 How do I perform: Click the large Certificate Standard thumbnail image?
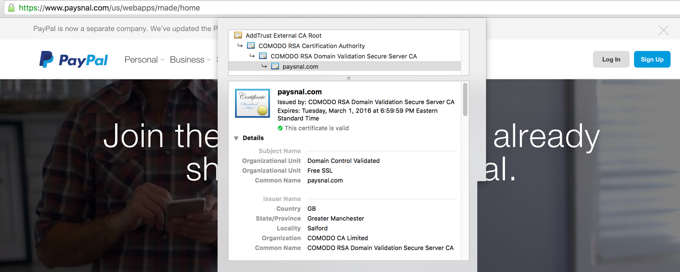(252, 103)
